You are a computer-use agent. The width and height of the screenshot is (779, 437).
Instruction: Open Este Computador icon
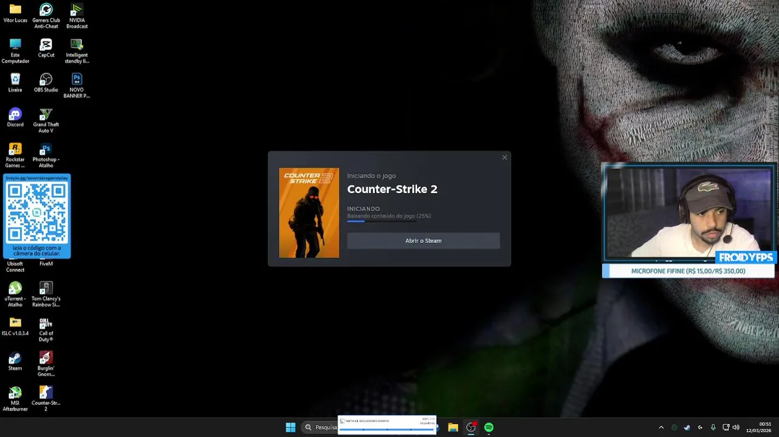tap(15, 51)
